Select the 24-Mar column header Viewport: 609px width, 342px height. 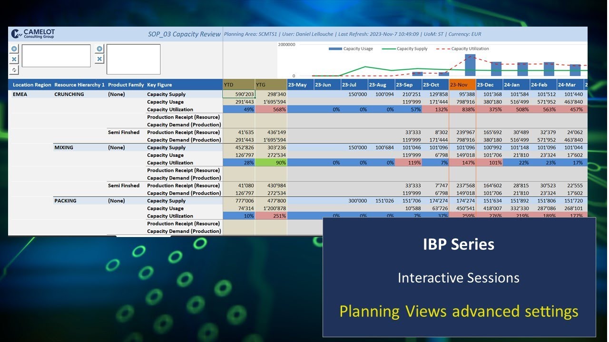[x=570, y=85]
